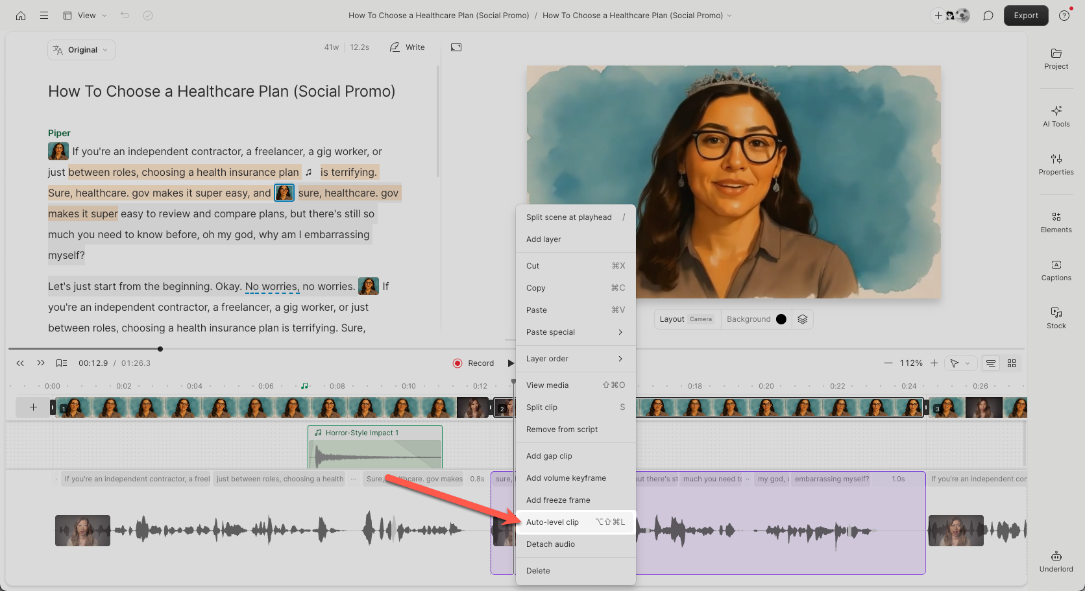The width and height of the screenshot is (1085, 591).
Task: Click the black Background color swatch
Action: pyautogui.click(x=781, y=319)
